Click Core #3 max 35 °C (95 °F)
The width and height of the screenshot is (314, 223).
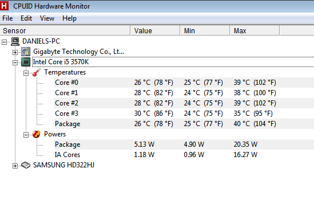(253, 114)
